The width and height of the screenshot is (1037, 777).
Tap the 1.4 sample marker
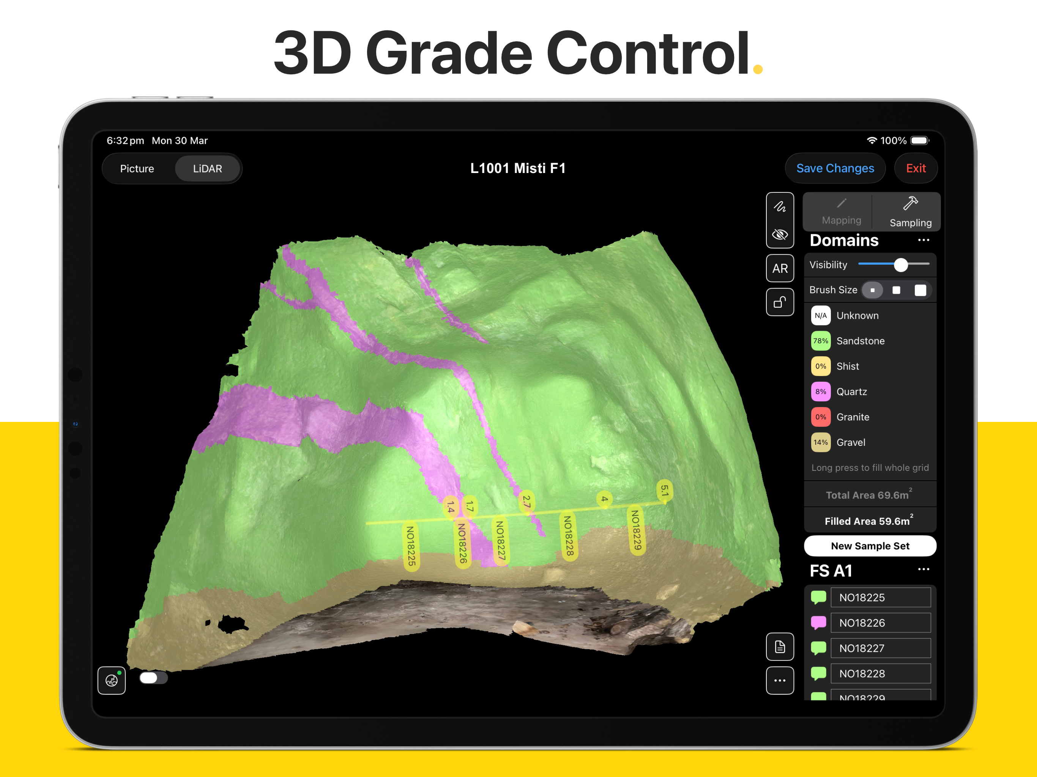[451, 507]
